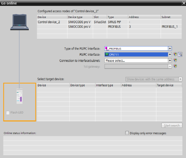
Task: Select the Control device_2 table cell
Action: 52,22
